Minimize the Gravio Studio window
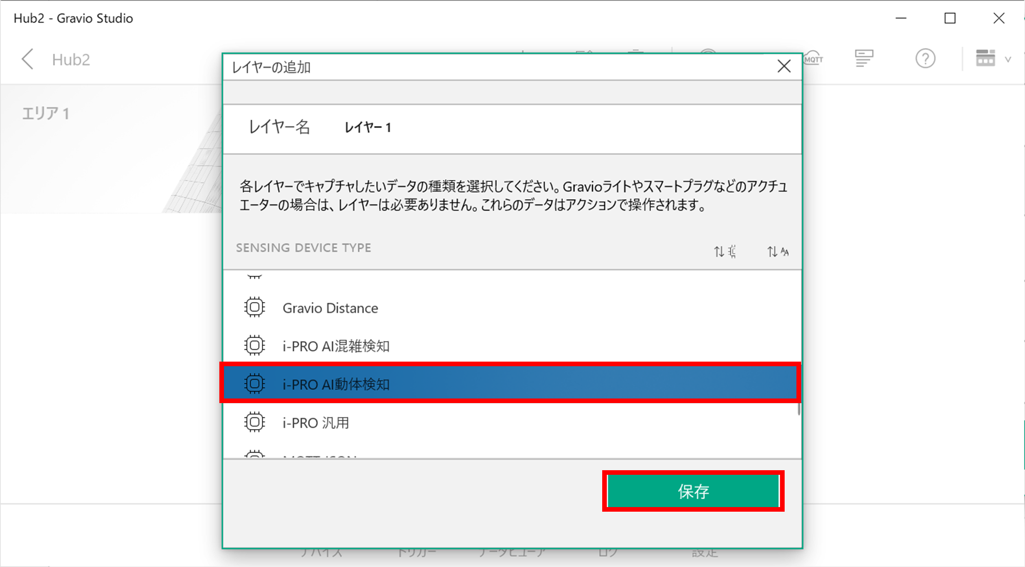 [x=901, y=18]
